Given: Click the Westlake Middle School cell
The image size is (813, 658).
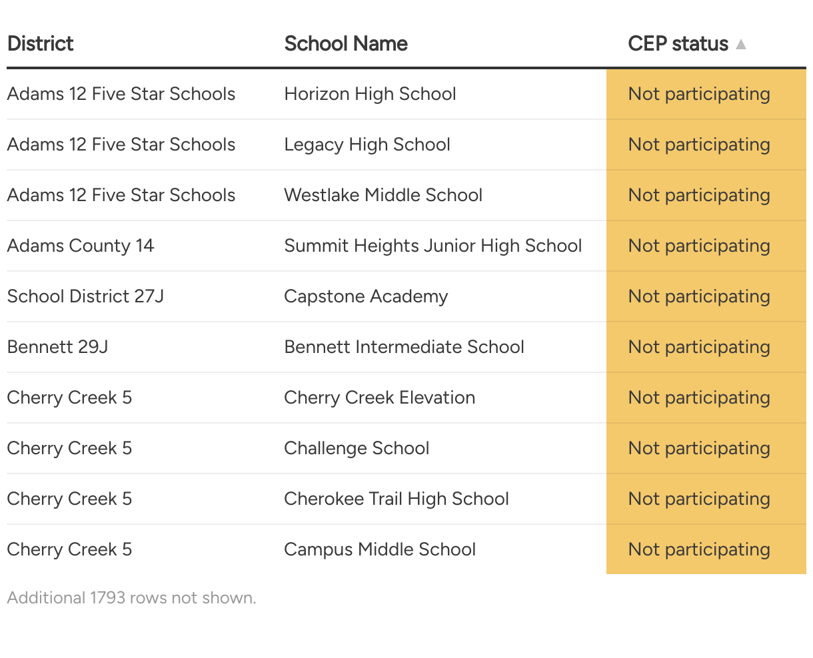Looking at the screenshot, I should (383, 195).
